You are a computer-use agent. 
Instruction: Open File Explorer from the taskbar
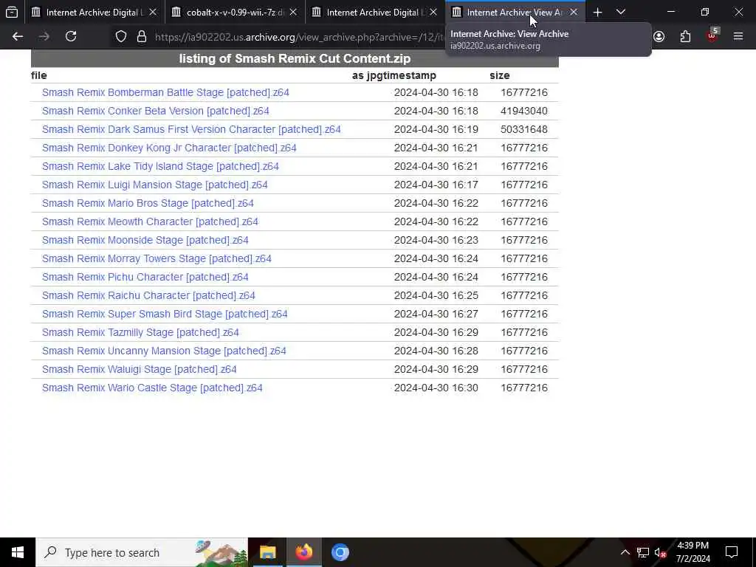click(x=267, y=552)
